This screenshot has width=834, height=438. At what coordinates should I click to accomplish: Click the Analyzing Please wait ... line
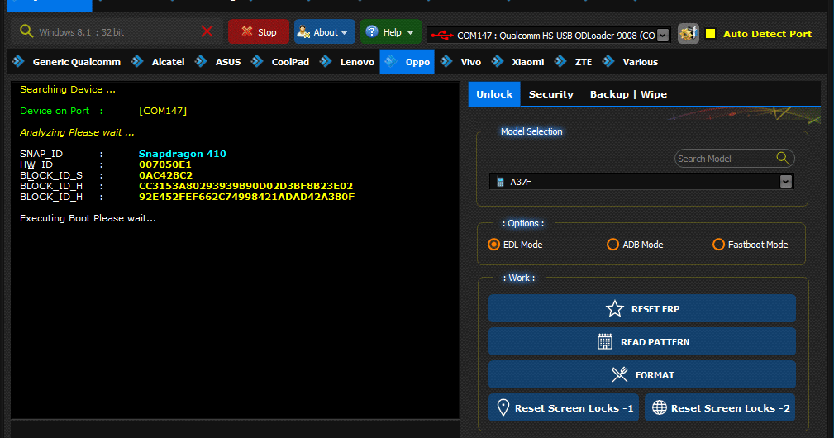[77, 132]
